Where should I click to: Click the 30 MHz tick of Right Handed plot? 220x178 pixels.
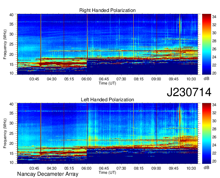point(11,34)
